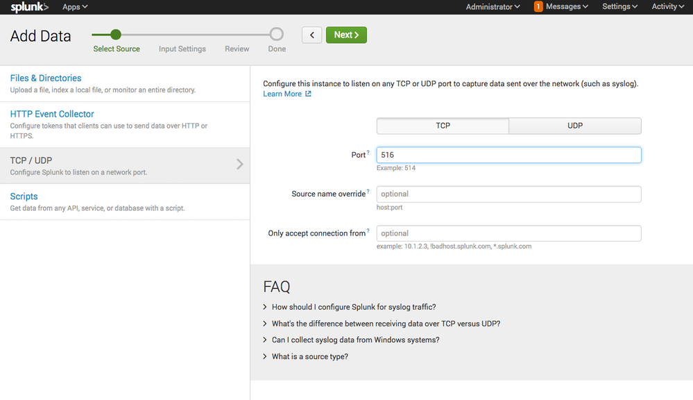Image resolution: width=693 pixels, height=400 pixels.
Task: Open the Messages notification badge
Action: coord(539,6)
